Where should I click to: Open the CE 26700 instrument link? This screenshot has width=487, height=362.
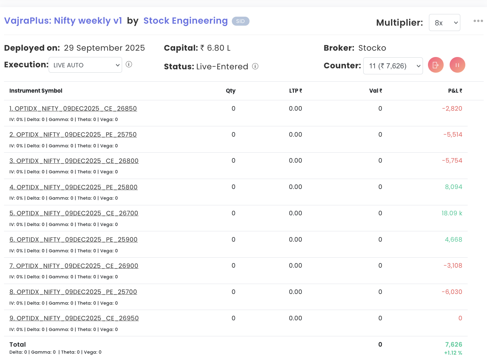pos(74,213)
